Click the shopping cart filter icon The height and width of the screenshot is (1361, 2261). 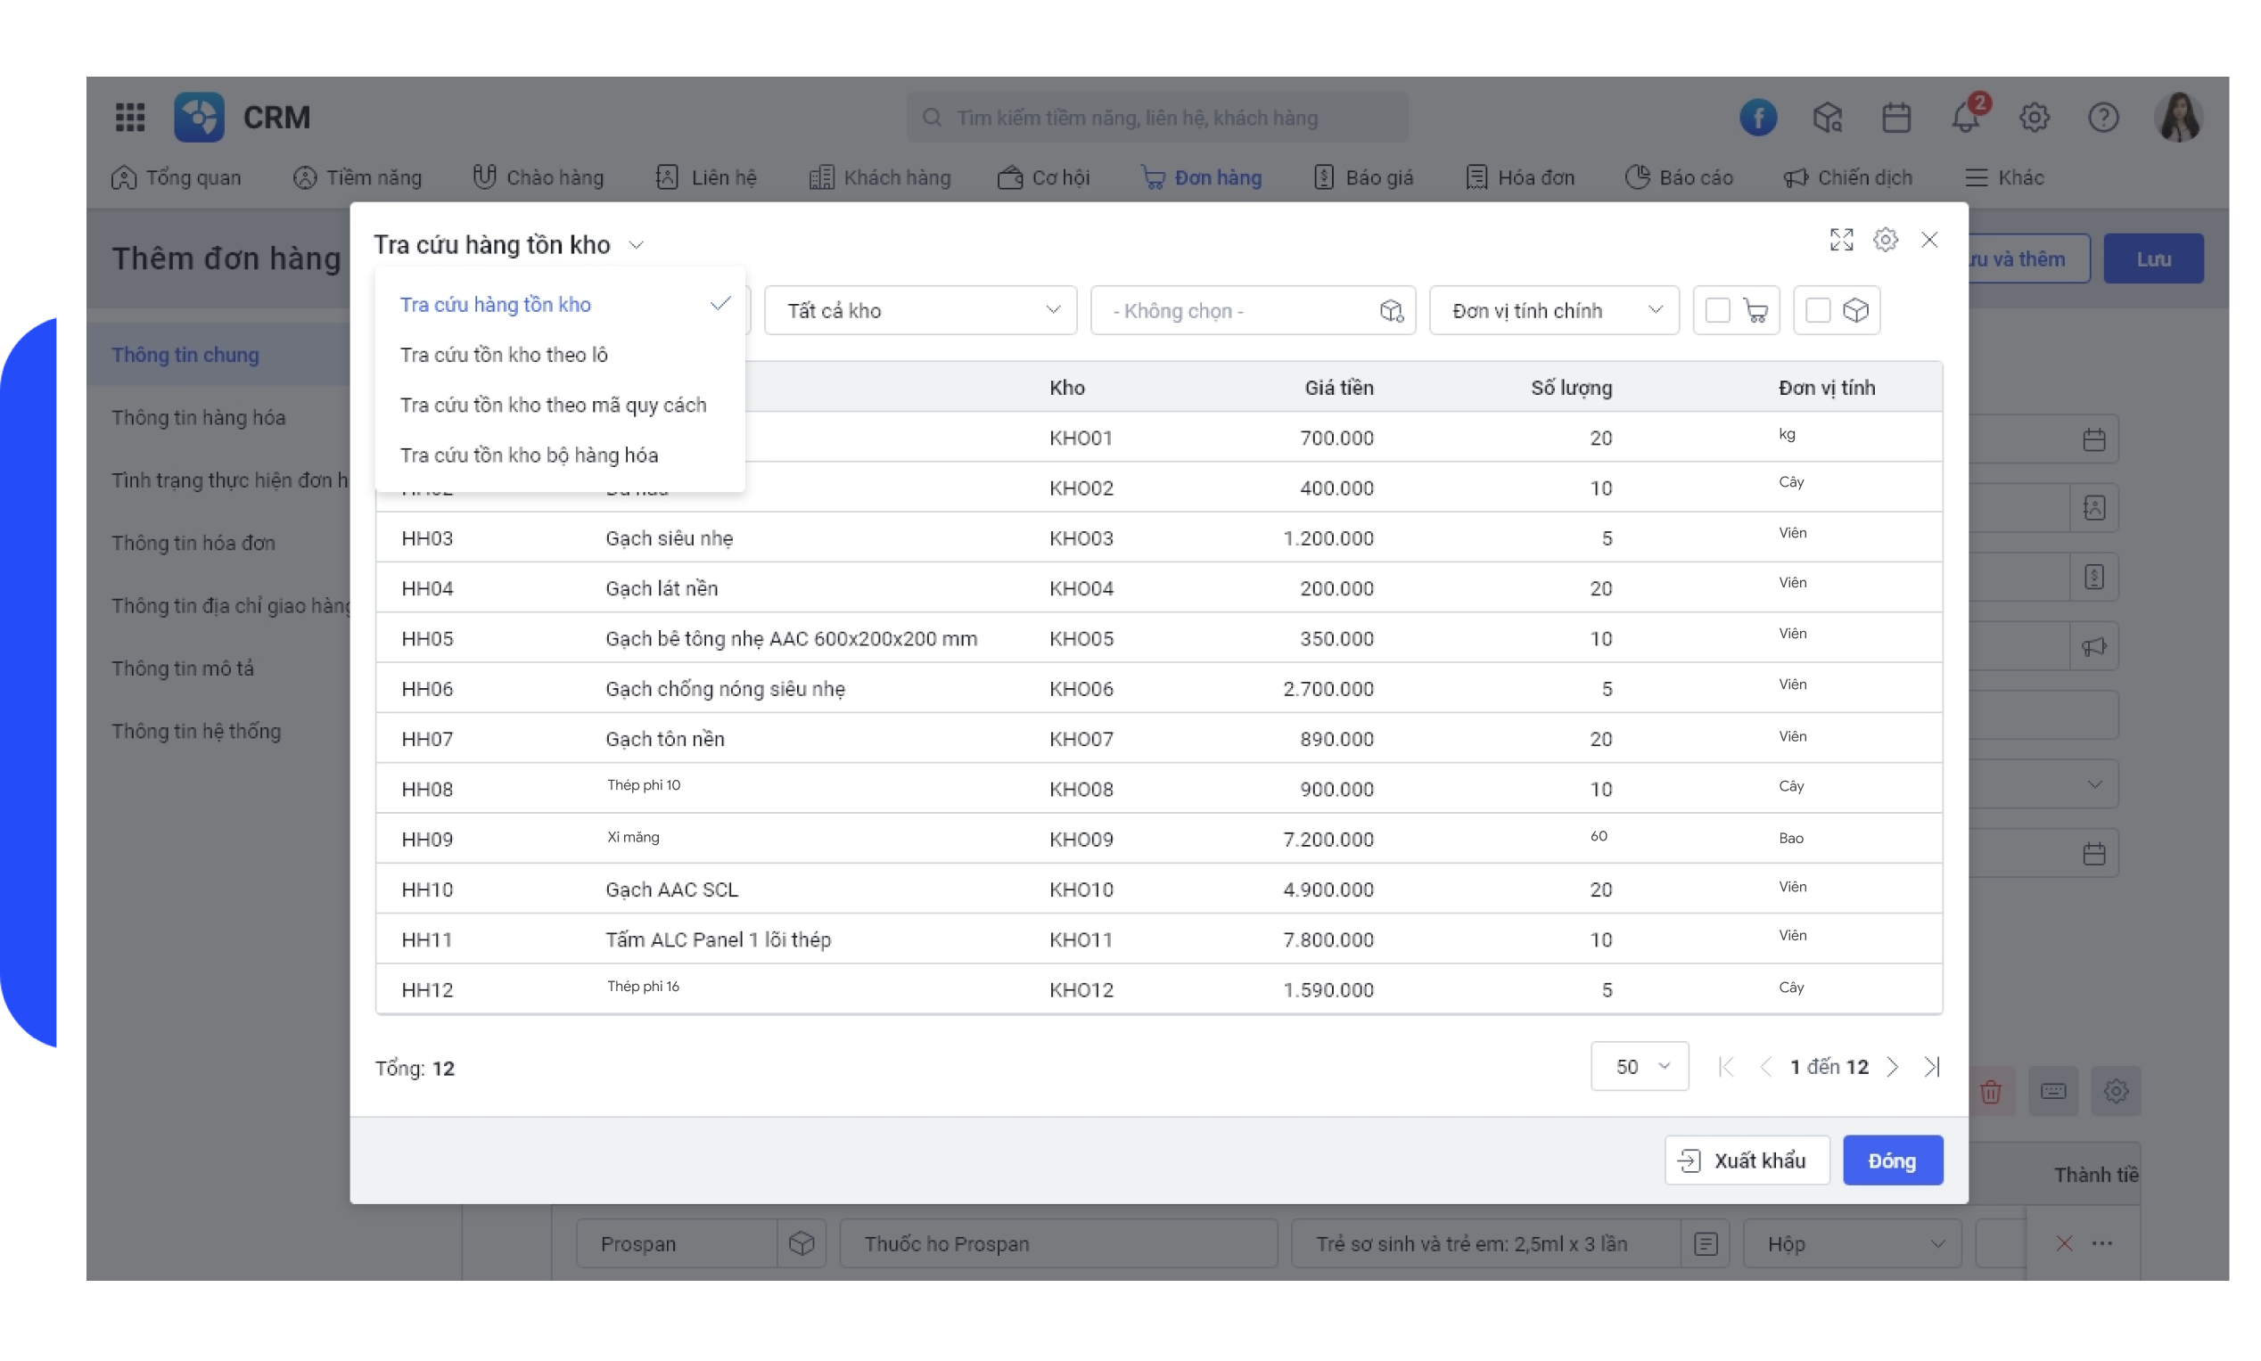(1755, 310)
